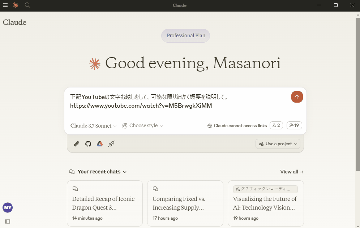Open Claude 3.7 Sonnet model selector
Screen dimensions: 360x228
(94, 126)
